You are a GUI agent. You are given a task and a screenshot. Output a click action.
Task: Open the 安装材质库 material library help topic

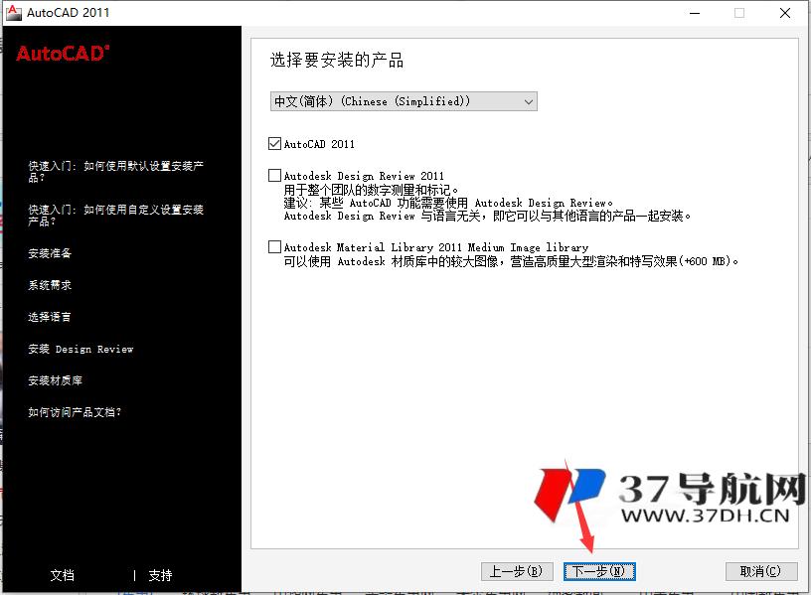[55, 380]
